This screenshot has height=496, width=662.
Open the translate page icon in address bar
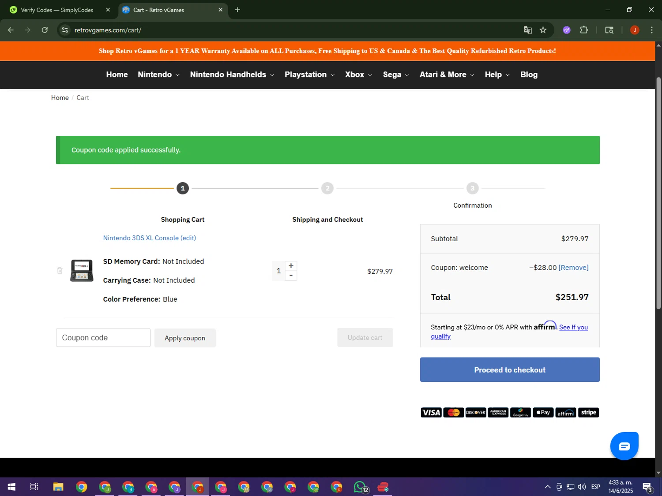click(x=527, y=30)
